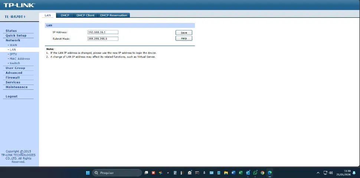The width and height of the screenshot is (360, 178).
Task: Click the Help button
Action: [x=184, y=39]
